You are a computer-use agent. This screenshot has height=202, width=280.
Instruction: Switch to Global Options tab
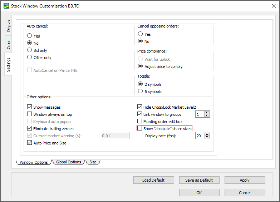(69, 162)
